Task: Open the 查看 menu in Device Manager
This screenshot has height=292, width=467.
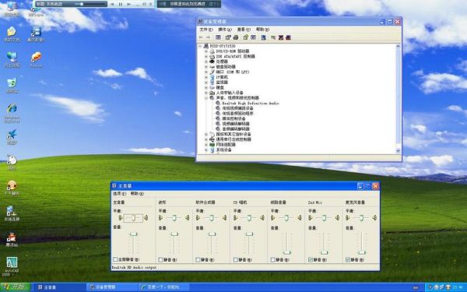Action: point(244,30)
